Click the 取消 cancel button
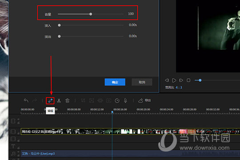This screenshot has height=160, width=240. coord(142,82)
